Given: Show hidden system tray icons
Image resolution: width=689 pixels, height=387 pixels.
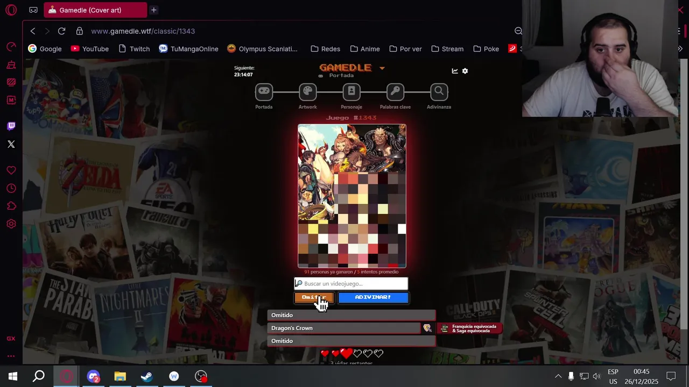Looking at the screenshot, I should coord(558,376).
